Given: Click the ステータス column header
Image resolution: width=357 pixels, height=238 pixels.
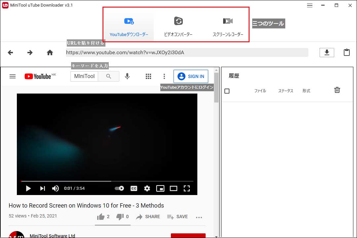Looking at the screenshot, I should coord(286,91).
